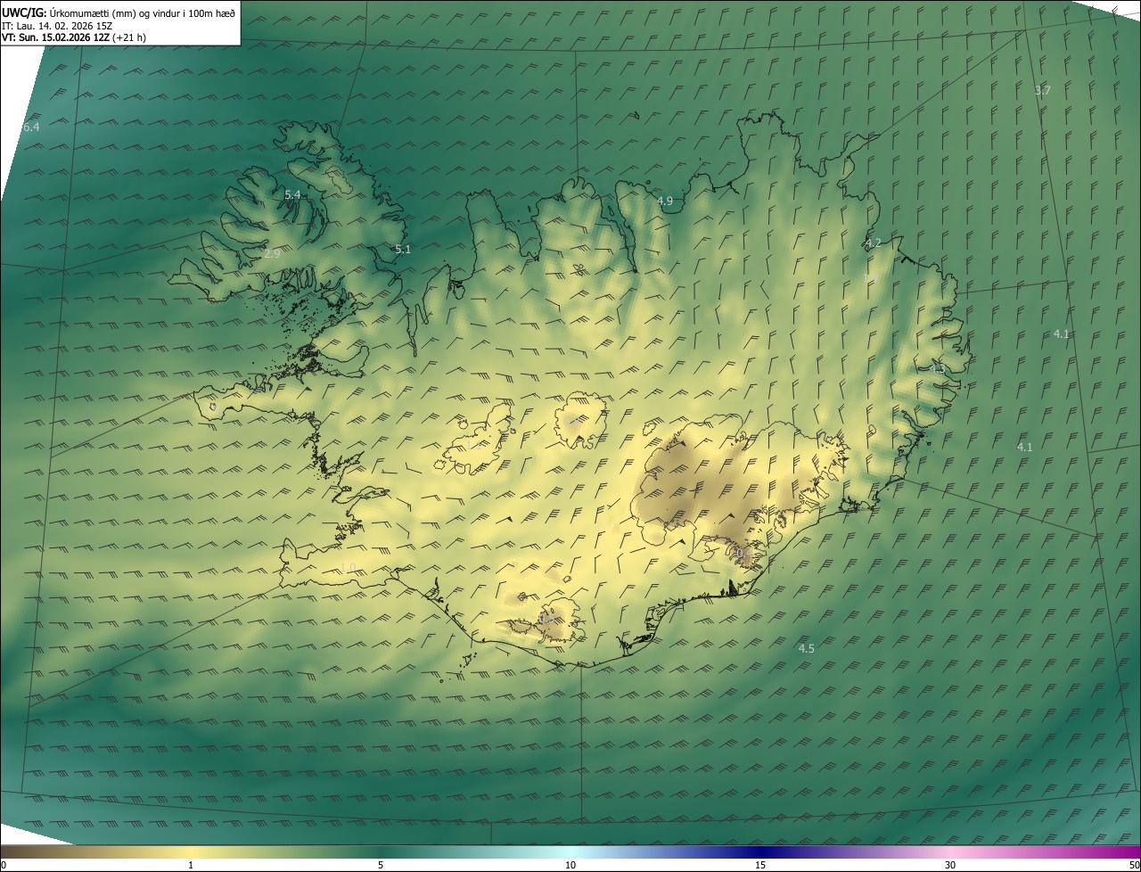Click the chart title 'Úrkomumætti (mm) og vindur í 100m hæð'
Viewport: 1141px width, 872px height.
coord(142,12)
